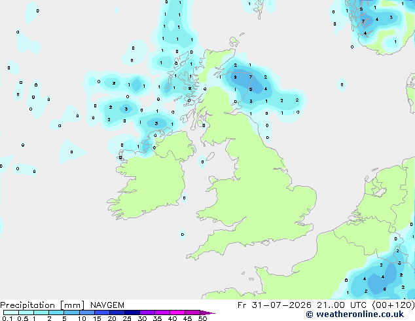Click the legend swatch between 1 and 2
This screenshot has height=321, width=415.
tap(41, 312)
